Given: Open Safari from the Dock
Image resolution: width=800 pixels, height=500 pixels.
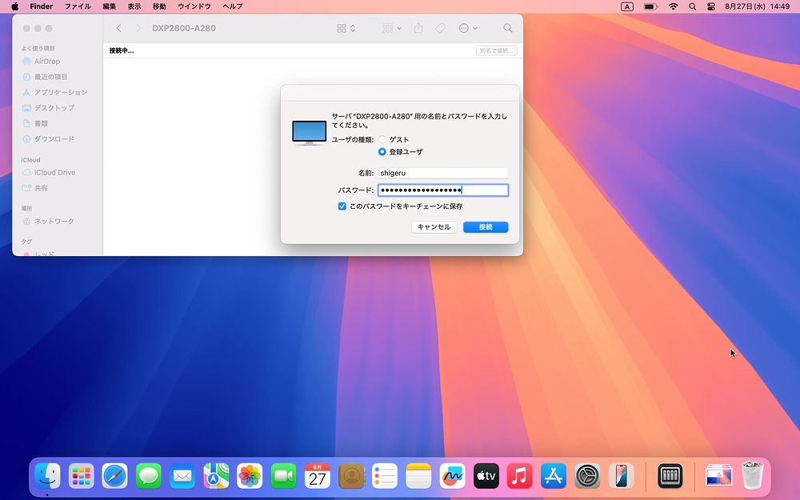Looking at the screenshot, I should click(114, 476).
